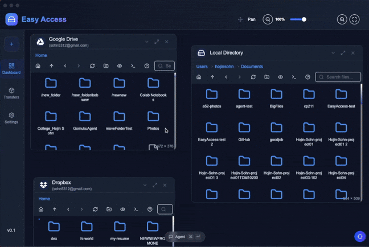Screen dimensions: 369x247
Task: Select the Colab Notebooks folder
Action: (153, 89)
